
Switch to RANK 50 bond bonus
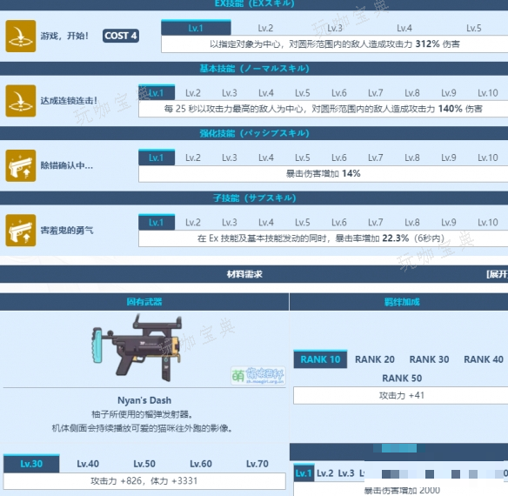(x=402, y=379)
